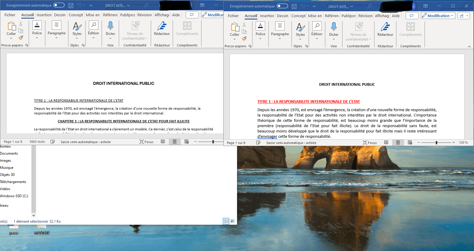Expand Presse-papiers launcher in left Word window
The height and width of the screenshot is (251, 474).
pyautogui.click(x=27, y=45)
